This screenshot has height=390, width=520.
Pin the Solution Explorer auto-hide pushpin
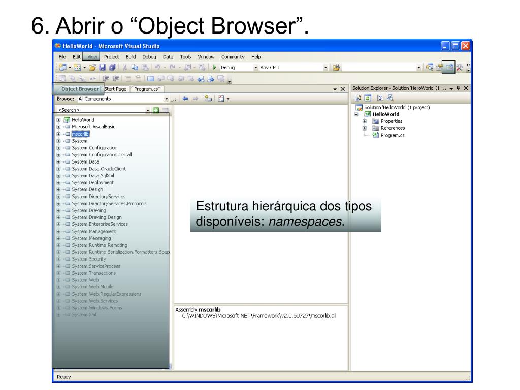tap(459, 88)
